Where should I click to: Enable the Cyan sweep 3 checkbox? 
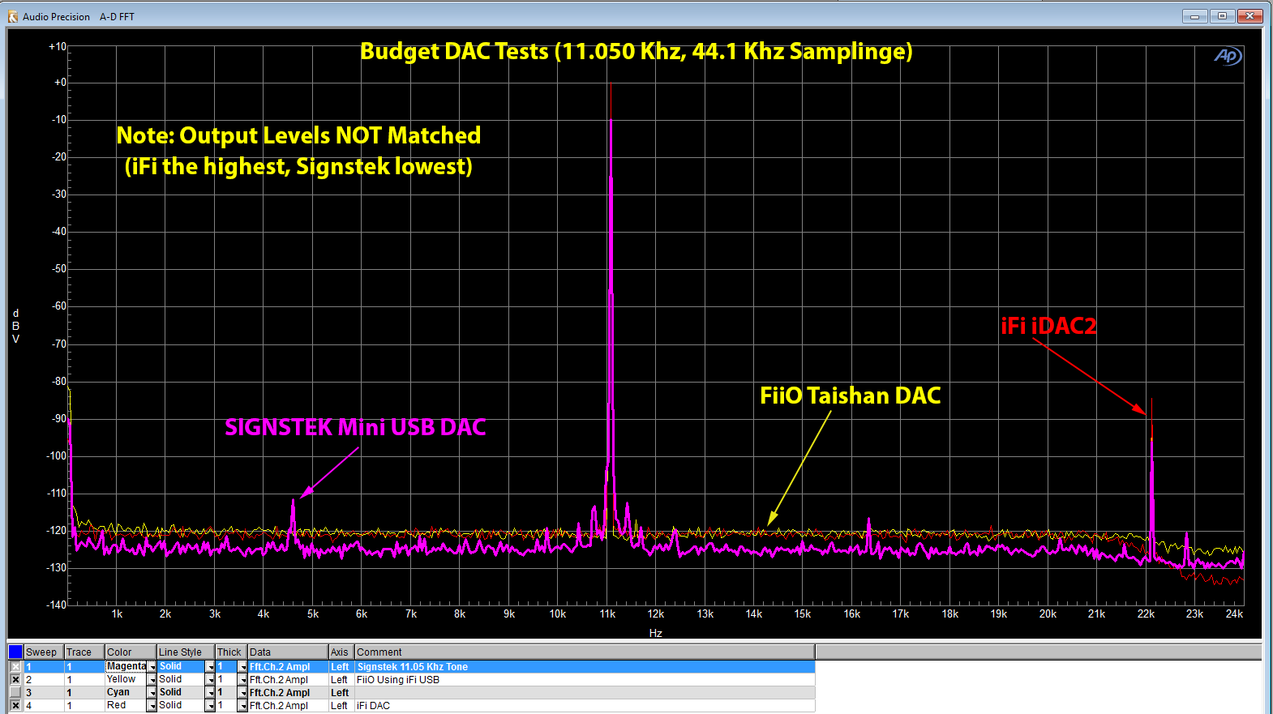(15, 693)
